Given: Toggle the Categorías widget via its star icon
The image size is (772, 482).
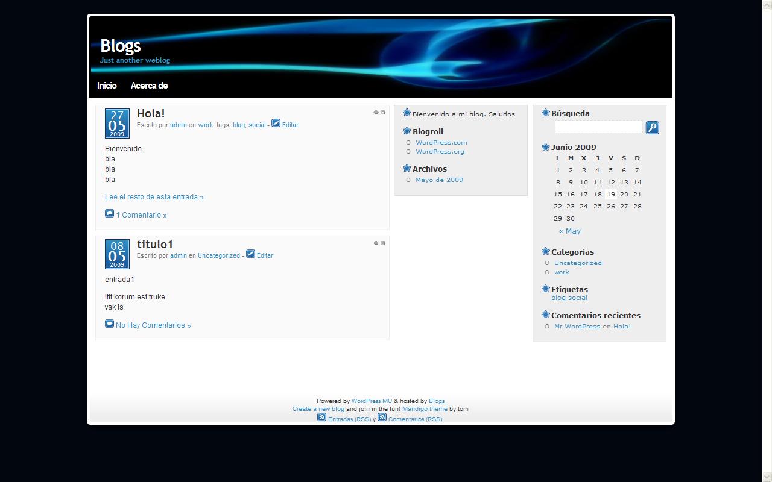Looking at the screenshot, I should click(545, 252).
